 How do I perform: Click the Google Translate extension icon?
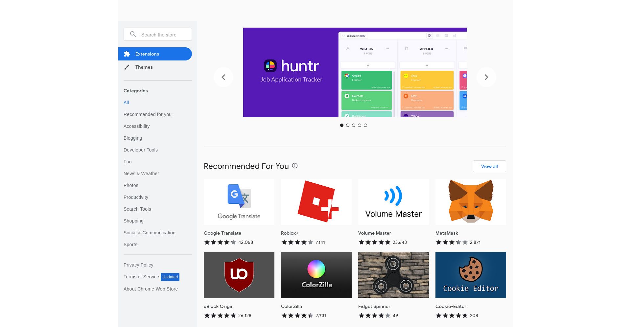[x=239, y=201]
